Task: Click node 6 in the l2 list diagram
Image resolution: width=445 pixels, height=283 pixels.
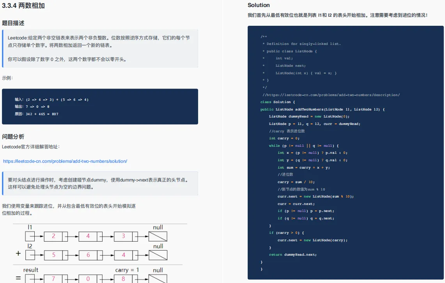Action: (x=90, y=255)
